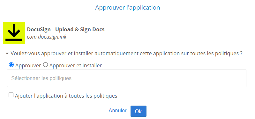The height and width of the screenshot is (119, 255).
Task: Click the Sélectionner les politiques placeholder text
Action: (x=41, y=78)
